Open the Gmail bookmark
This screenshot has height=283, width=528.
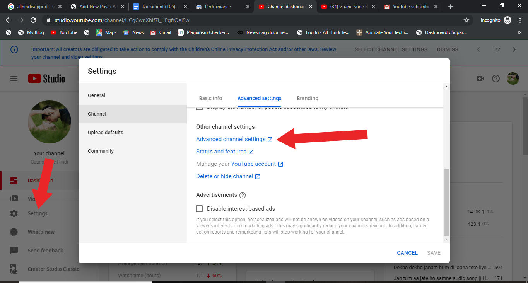(x=161, y=32)
